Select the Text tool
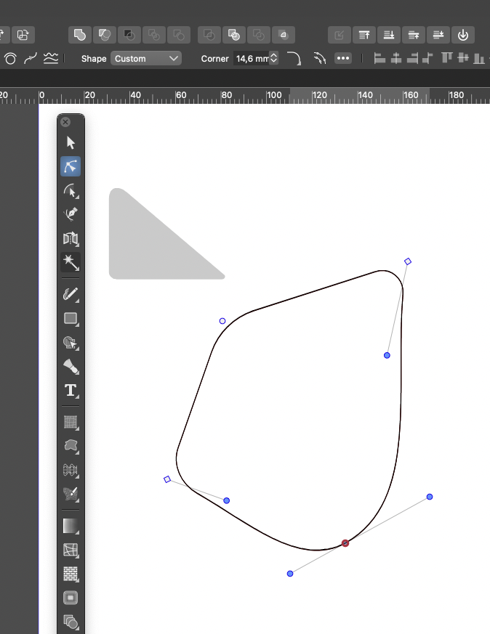 point(71,390)
